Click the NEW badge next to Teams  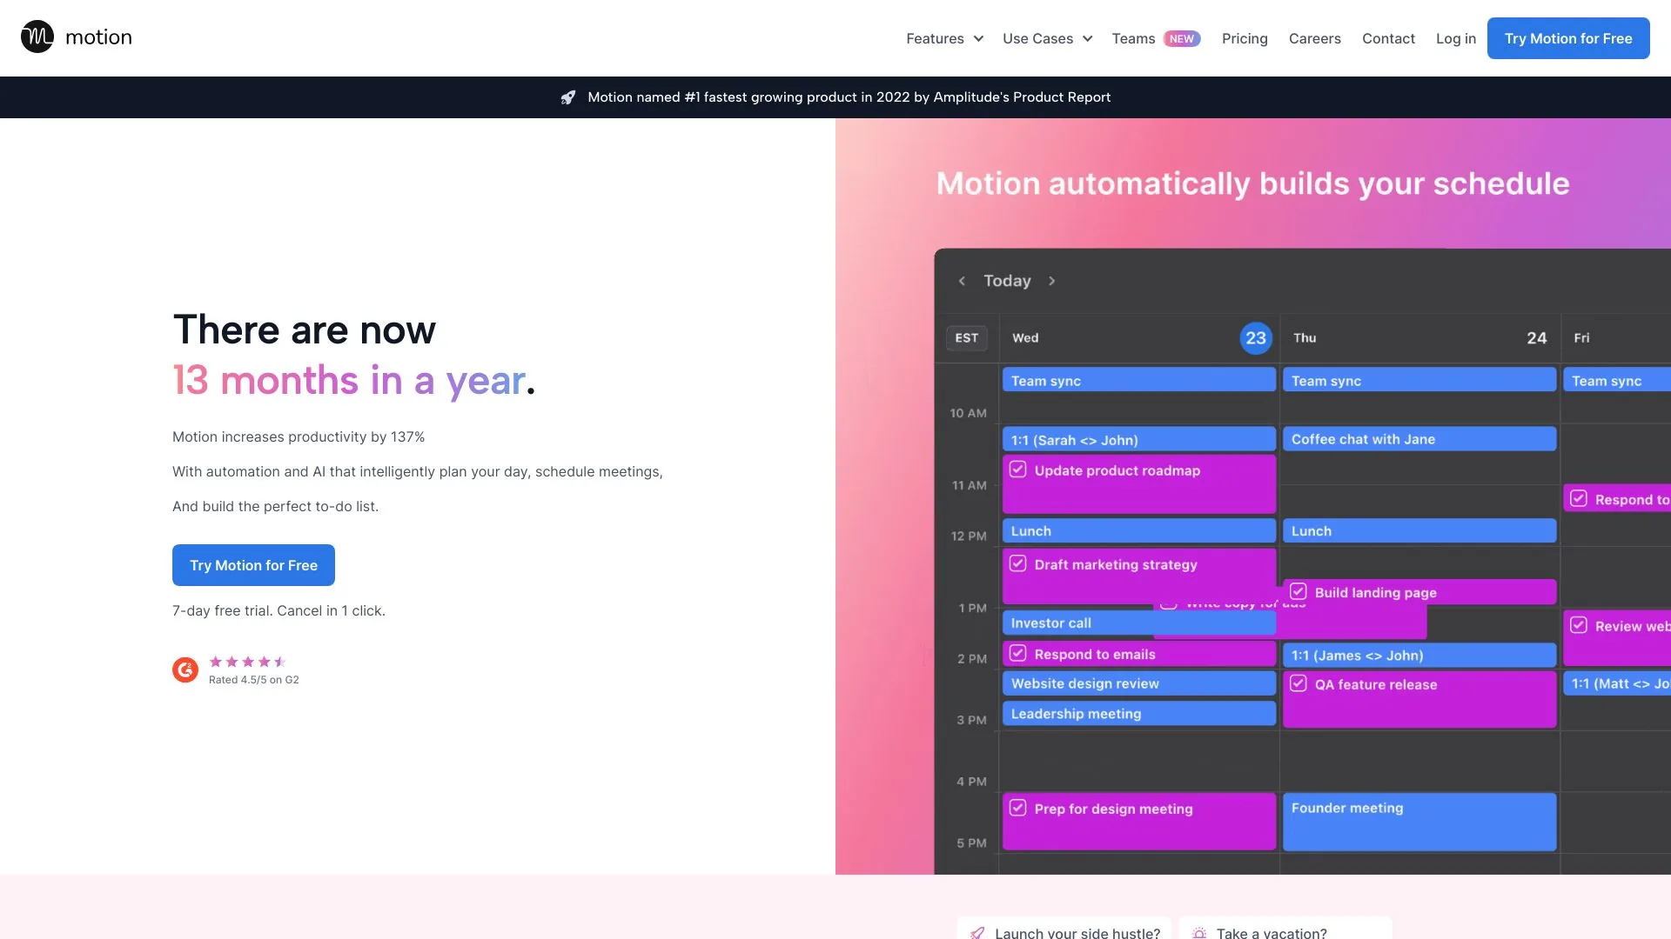(x=1182, y=38)
